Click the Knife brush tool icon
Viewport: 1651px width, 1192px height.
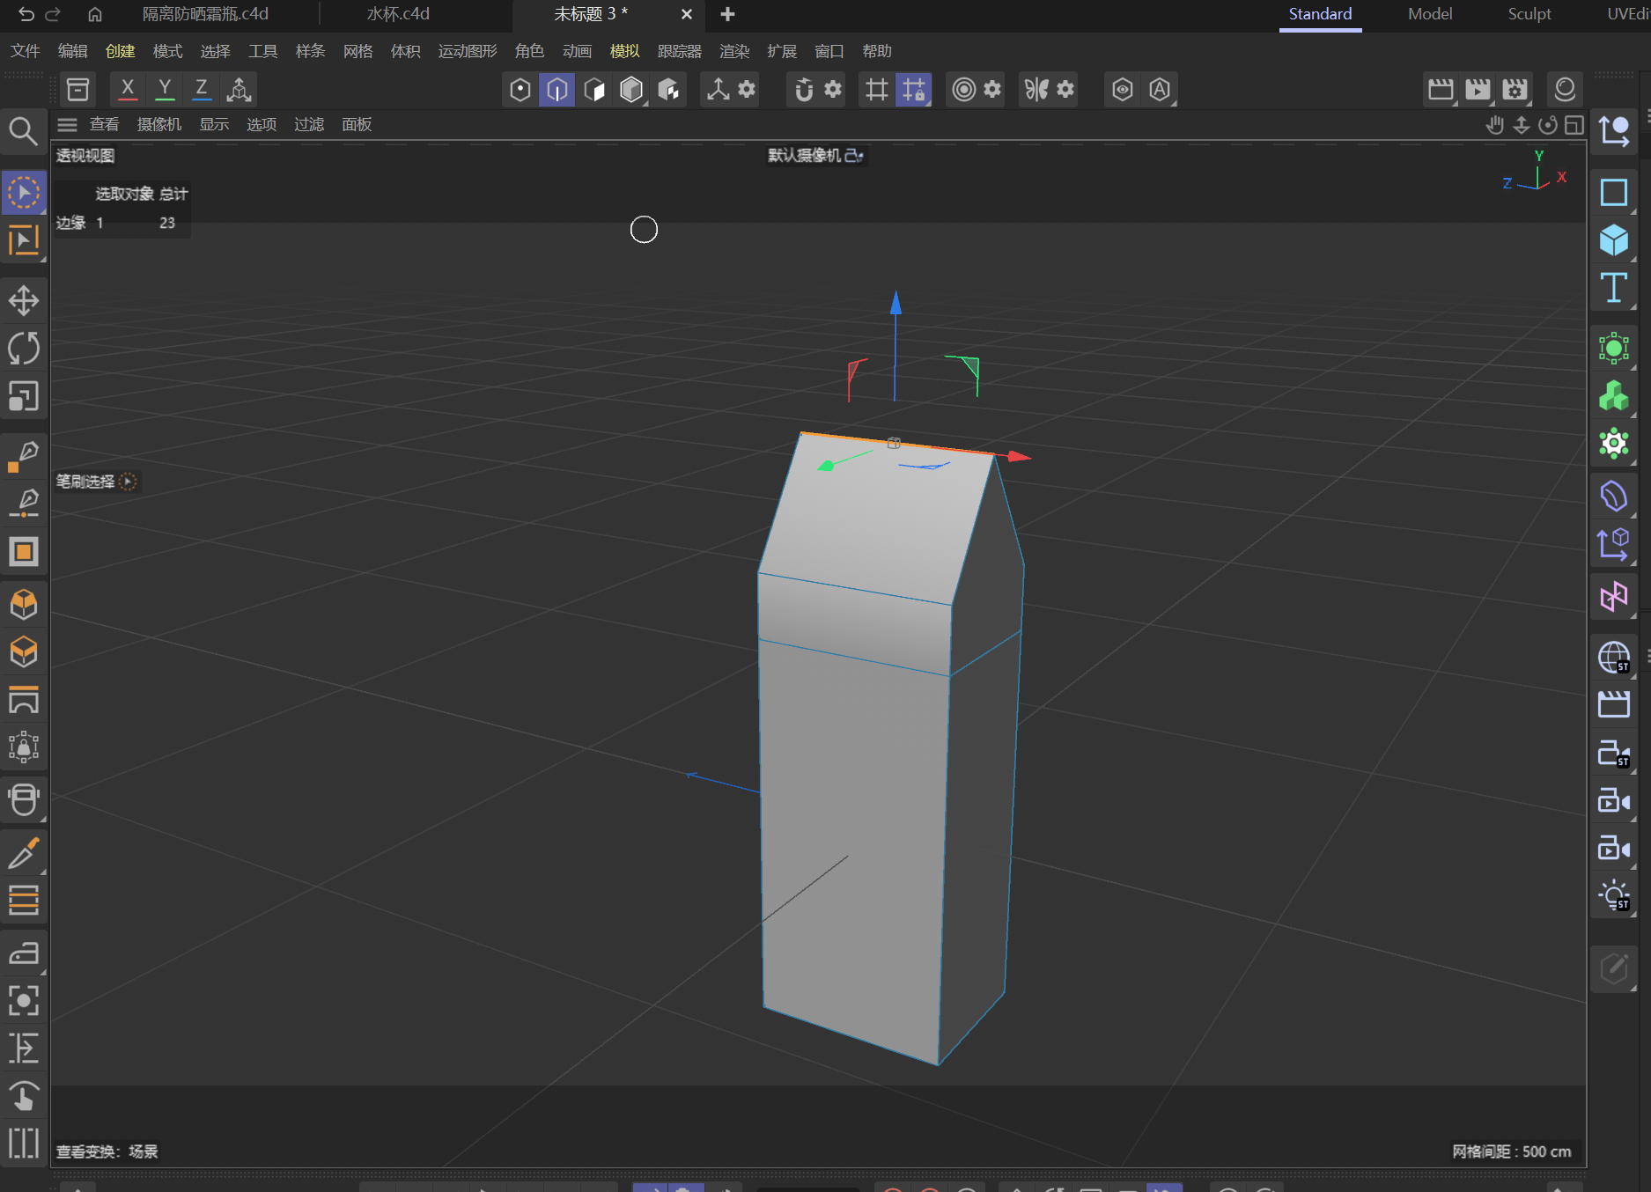click(x=24, y=852)
